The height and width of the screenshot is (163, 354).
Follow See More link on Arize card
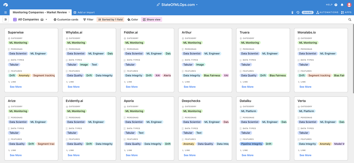click(x=16, y=155)
